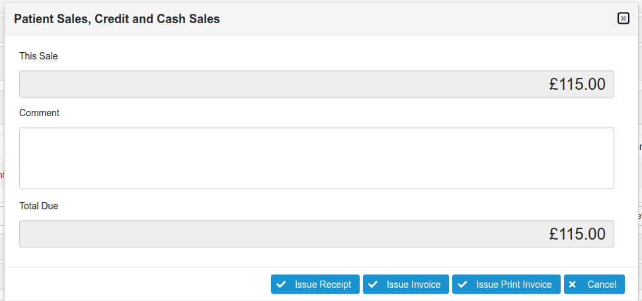
Task: Click the dialog footer area left of Issue Receipt
Action: point(132,284)
